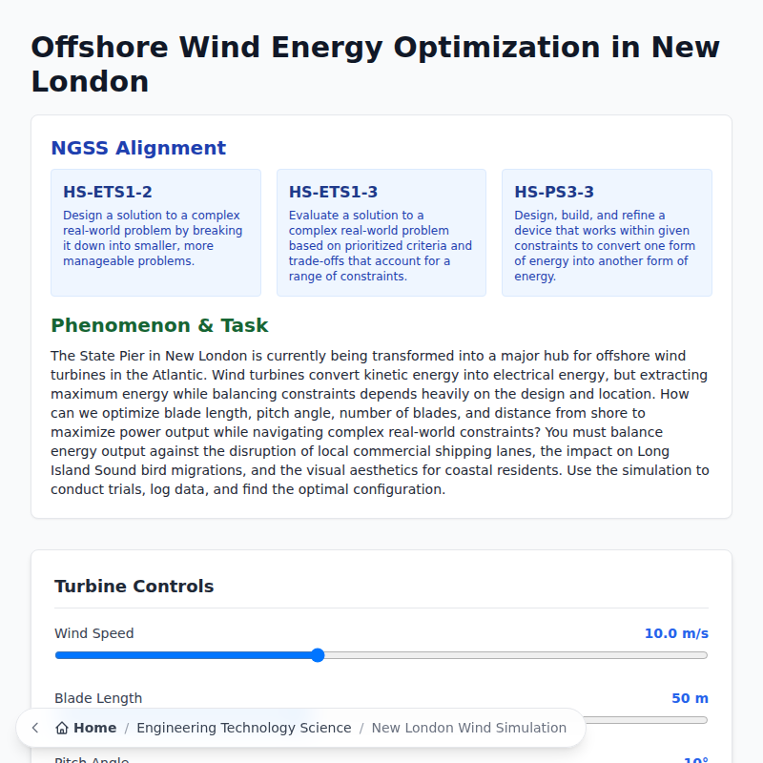The width and height of the screenshot is (763, 763).
Task: Click the Wind Speed slider handle
Action: click(x=316, y=655)
